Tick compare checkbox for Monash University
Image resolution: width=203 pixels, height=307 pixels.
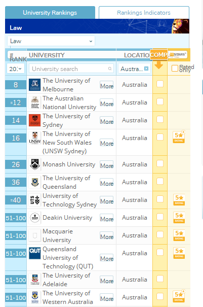tap(160, 163)
